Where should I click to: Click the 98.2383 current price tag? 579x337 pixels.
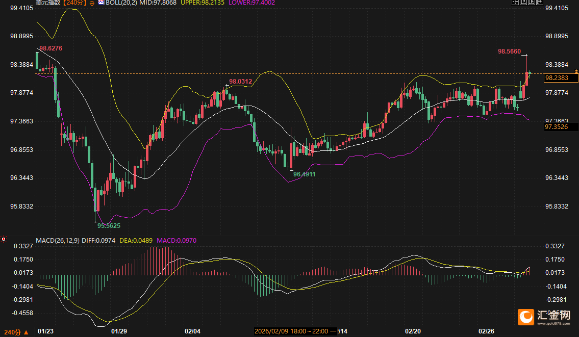[x=561, y=78]
